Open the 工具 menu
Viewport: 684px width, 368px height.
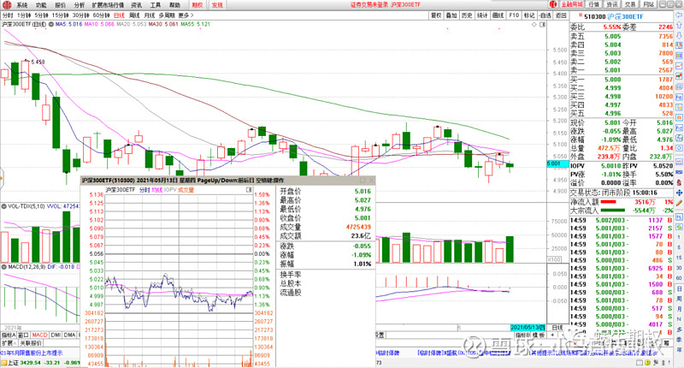pyautogui.click(x=156, y=5)
